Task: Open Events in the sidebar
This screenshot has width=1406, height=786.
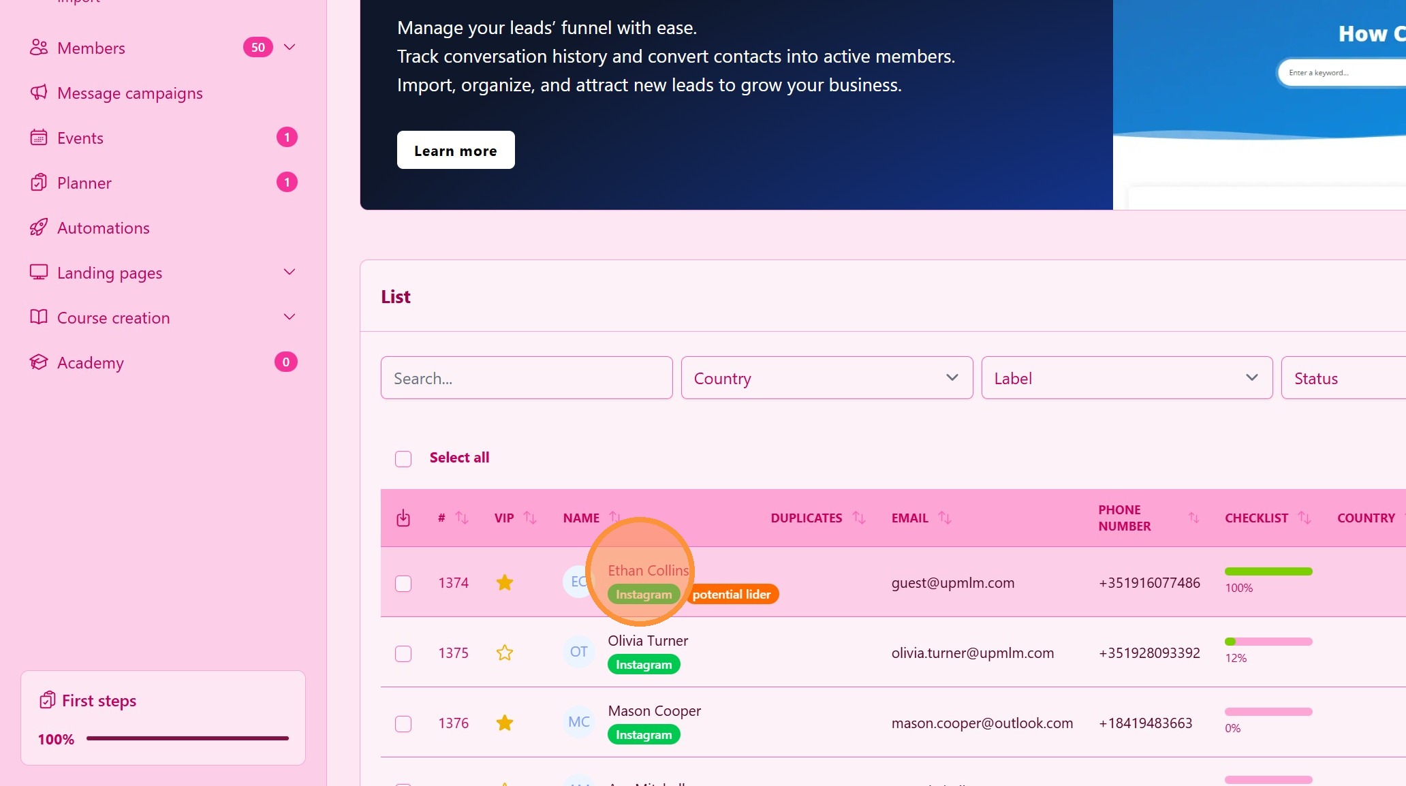Action: (x=80, y=138)
